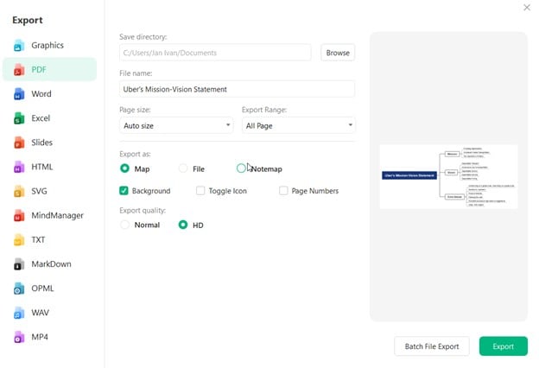
Task: Click the green Excel format icon
Action: (x=19, y=118)
